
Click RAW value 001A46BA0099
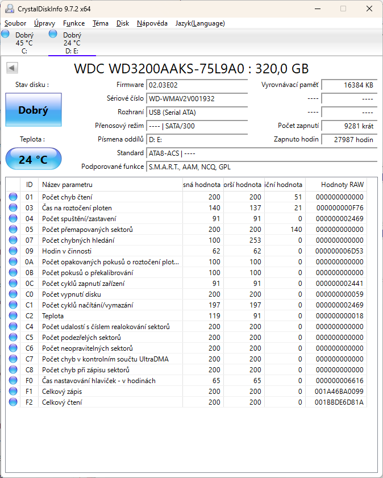(339, 392)
